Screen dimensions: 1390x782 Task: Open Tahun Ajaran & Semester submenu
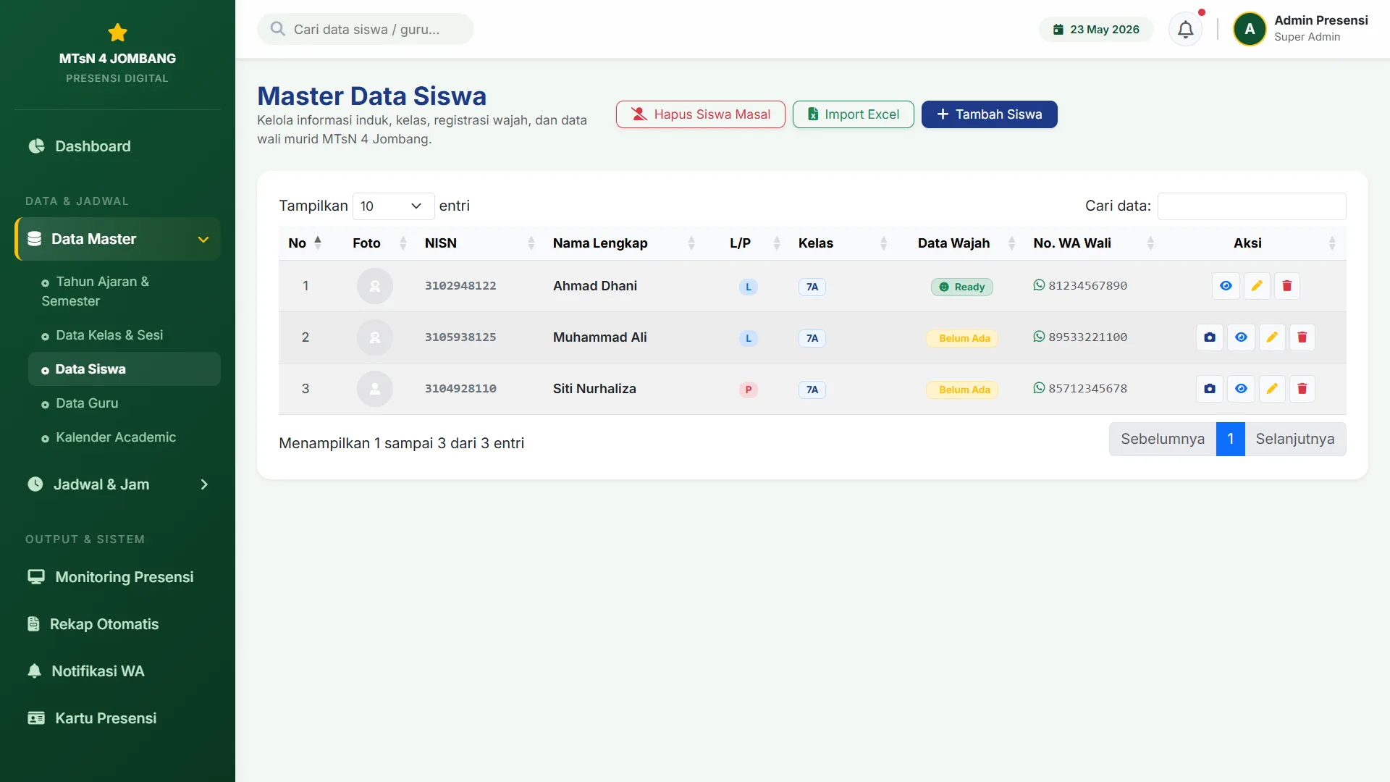[125, 291]
